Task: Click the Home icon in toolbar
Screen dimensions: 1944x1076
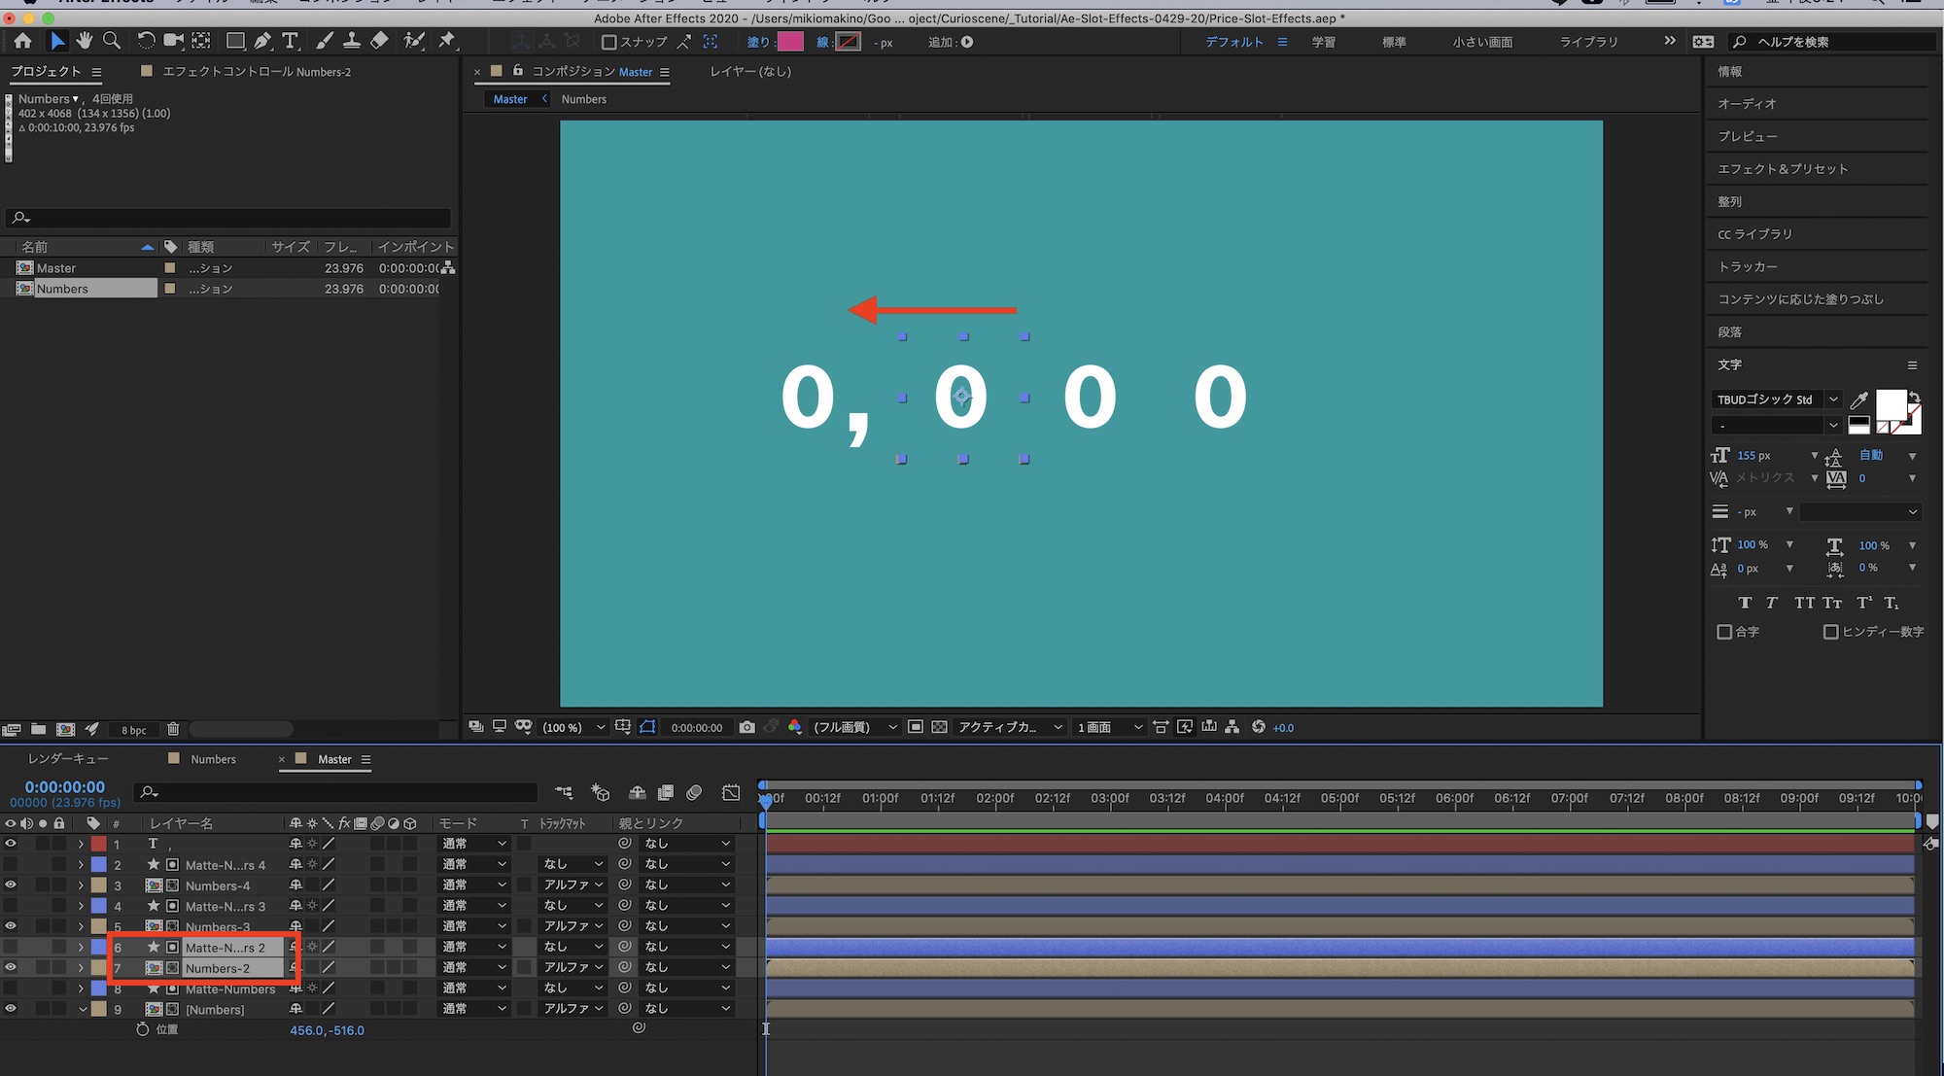Action: coord(22,41)
